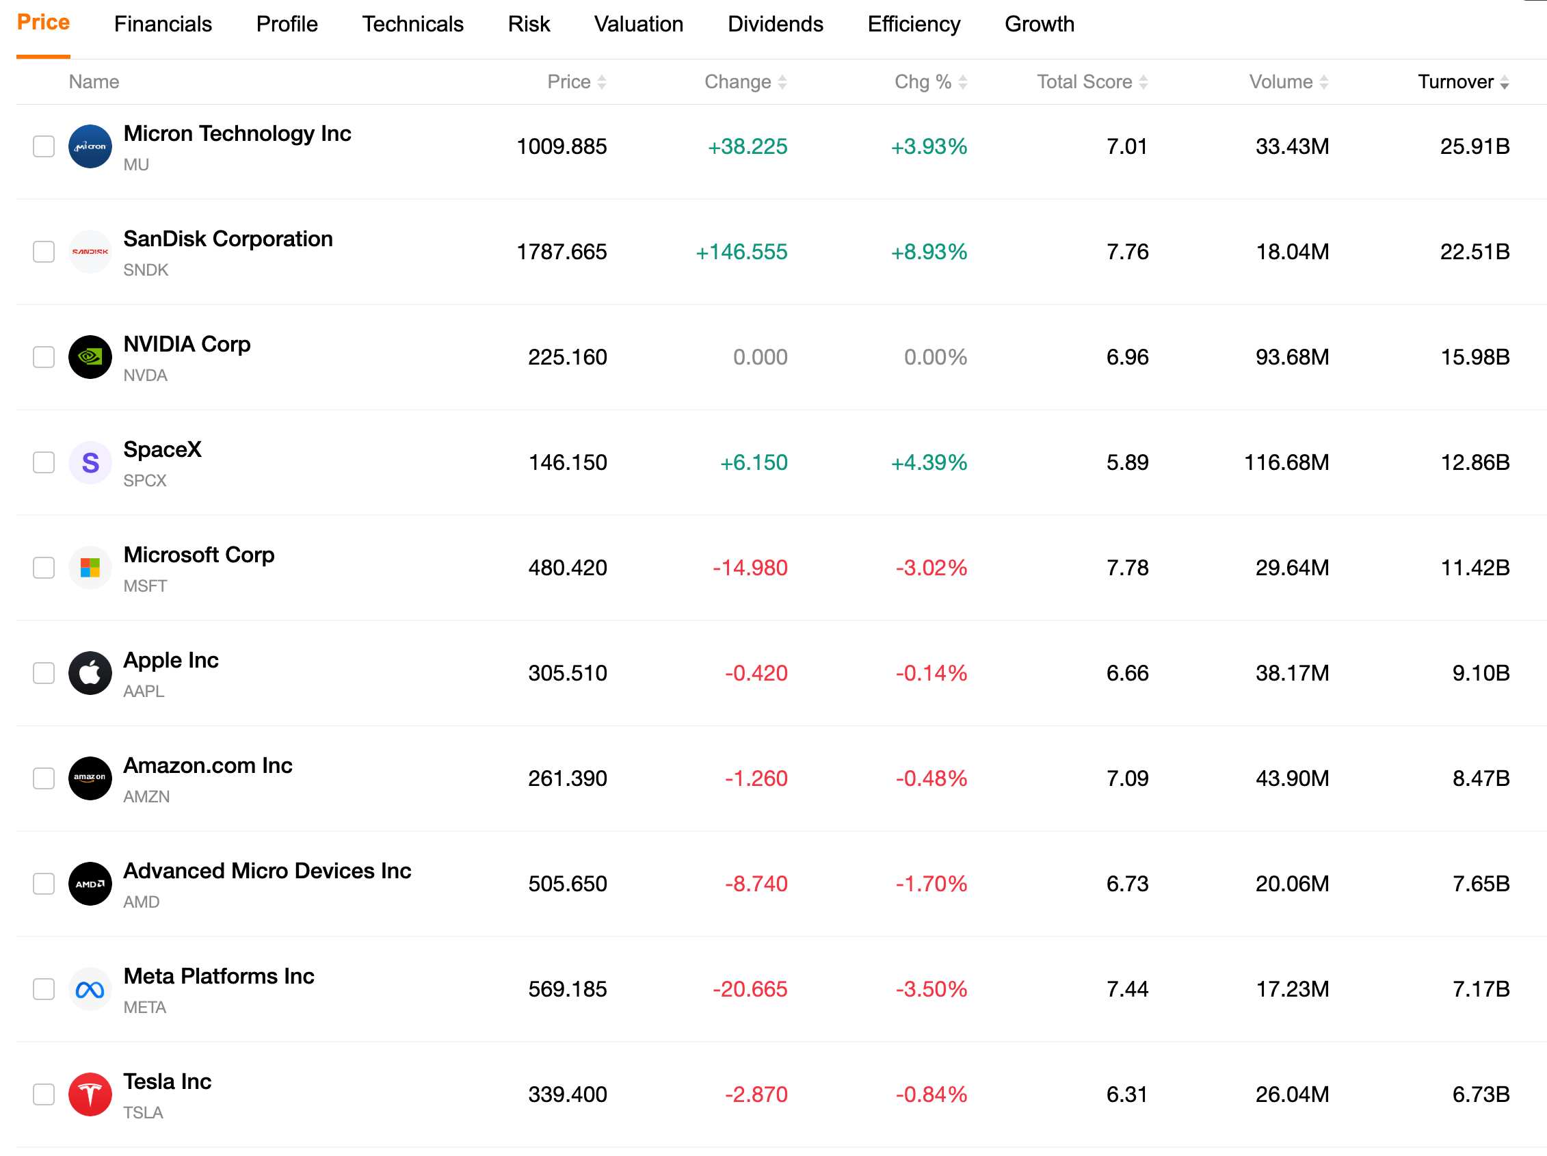Open SanDisk Corporation stock details
The height and width of the screenshot is (1156, 1547).
pyautogui.click(x=228, y=239)
